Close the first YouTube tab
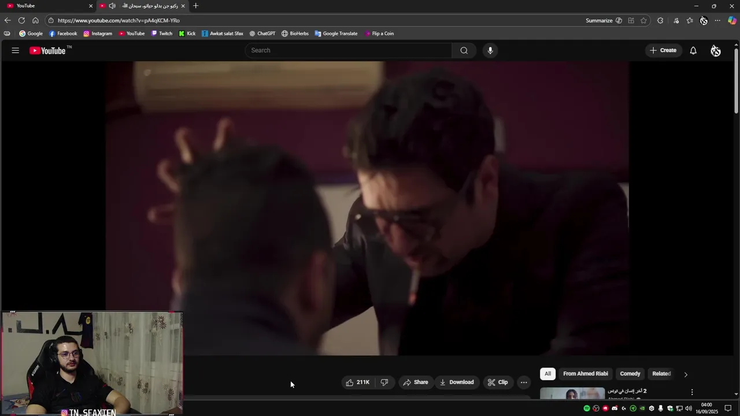This screenshot has width=740, height=416. (x=91, y=6)
